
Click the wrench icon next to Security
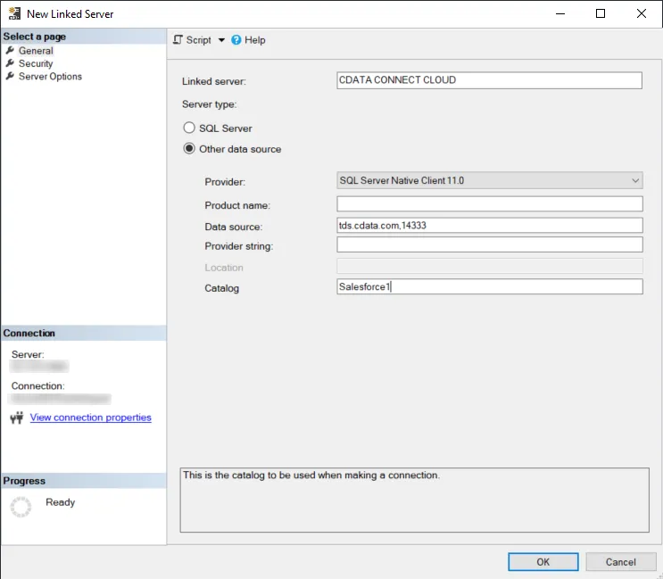pyautogui.click(x=11, y=63)
